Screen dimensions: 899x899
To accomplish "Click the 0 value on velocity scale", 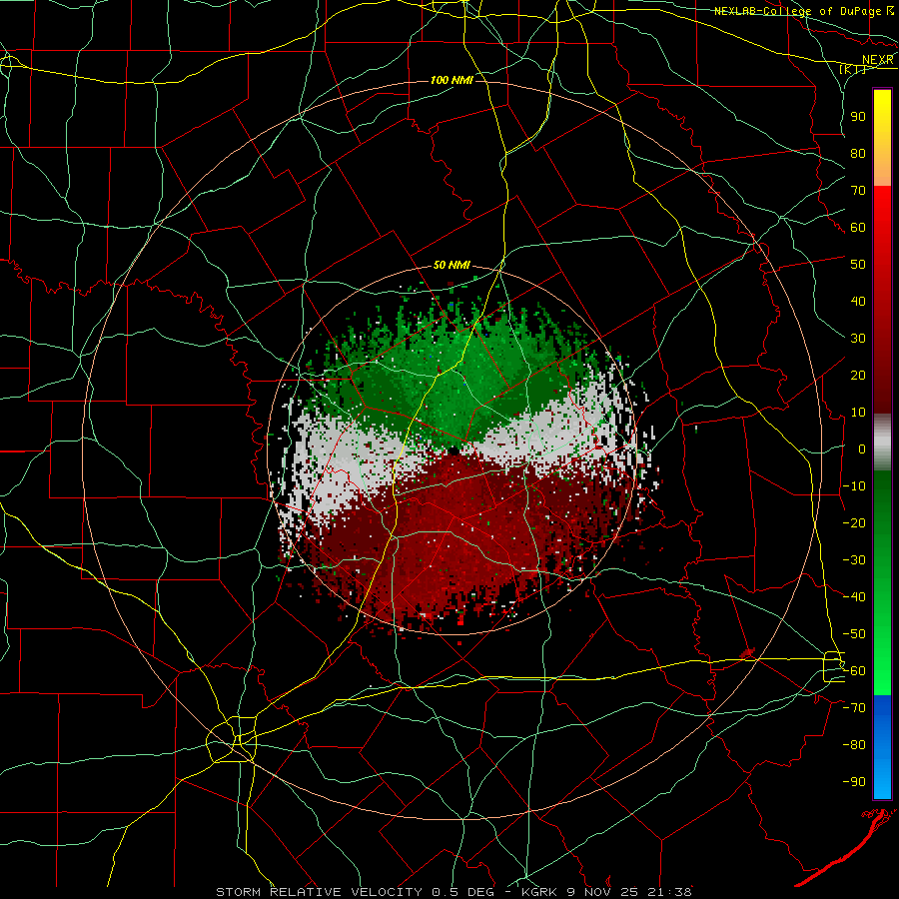I will pos(862,449).
